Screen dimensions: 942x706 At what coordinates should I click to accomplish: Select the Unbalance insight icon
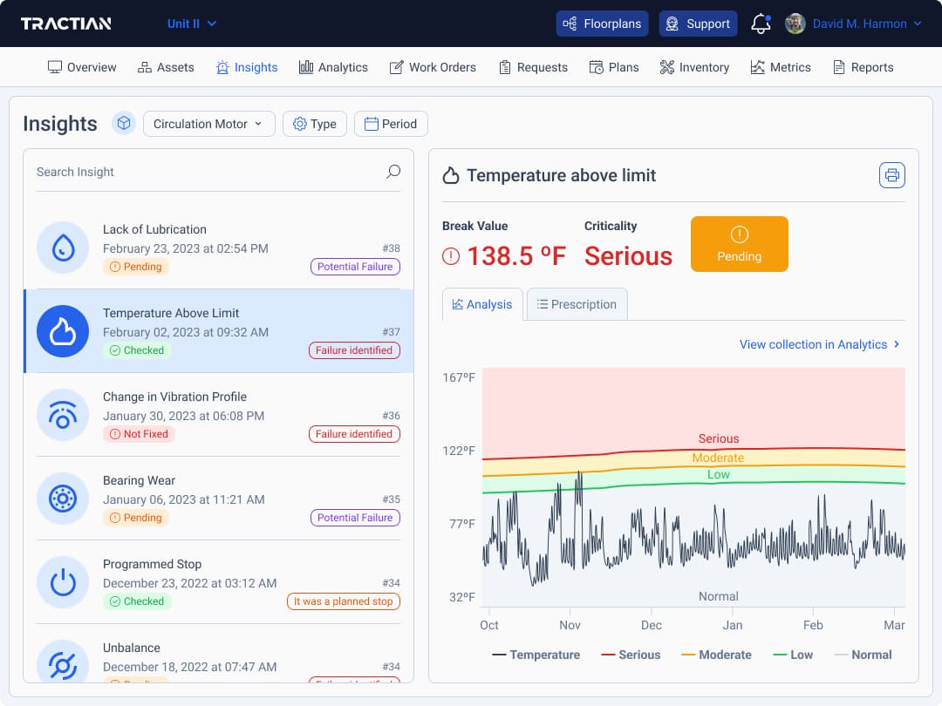63,662
